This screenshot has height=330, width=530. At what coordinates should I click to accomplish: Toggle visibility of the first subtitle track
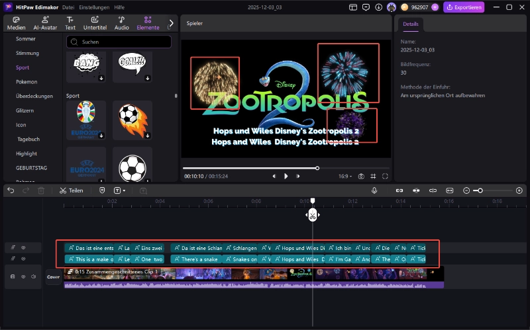pyautogui.click(x=23, y=248)
